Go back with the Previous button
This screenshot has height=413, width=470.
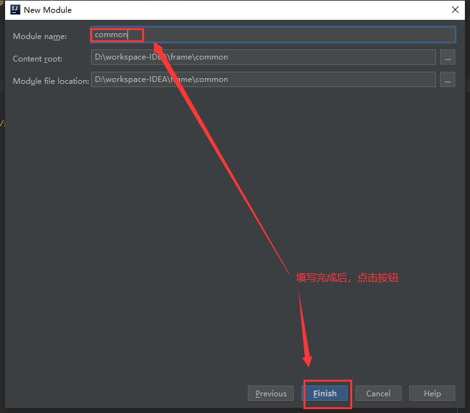271,393
